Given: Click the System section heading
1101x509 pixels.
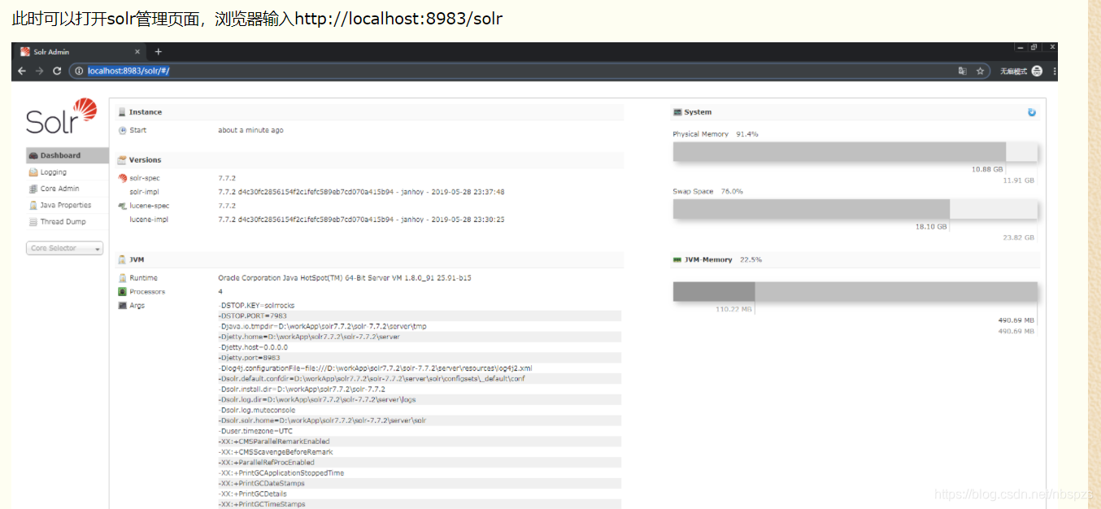Looking at the screenshot, I should coord(698,112).
